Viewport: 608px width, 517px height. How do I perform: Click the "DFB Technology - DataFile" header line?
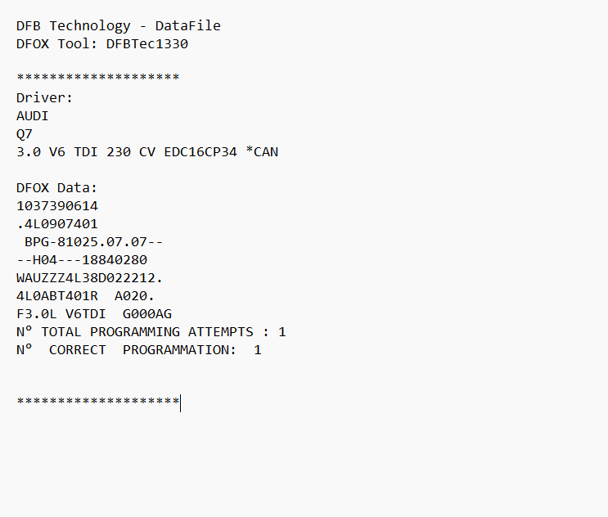click(118, 26)
